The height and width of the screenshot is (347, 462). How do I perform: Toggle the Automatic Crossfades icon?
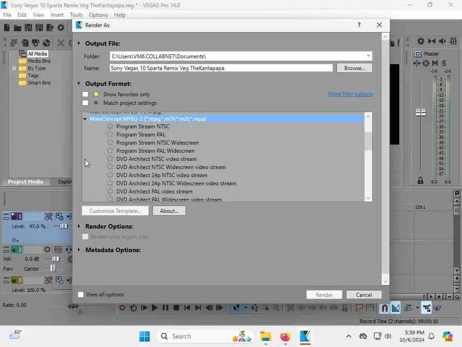[x=395, y=308]
